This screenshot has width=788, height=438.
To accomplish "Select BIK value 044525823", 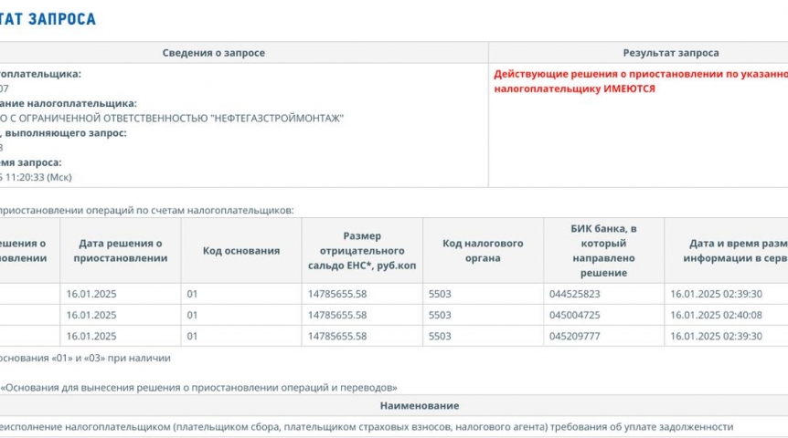I will (x=574, y=294).
